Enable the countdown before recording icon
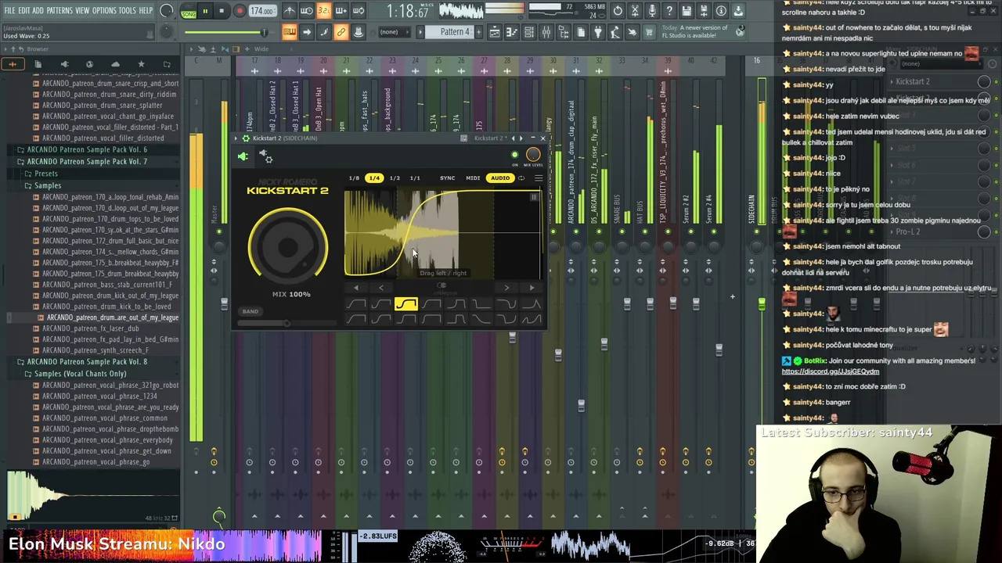Viewport: 1002px width, 563px height. coord(324,10)
